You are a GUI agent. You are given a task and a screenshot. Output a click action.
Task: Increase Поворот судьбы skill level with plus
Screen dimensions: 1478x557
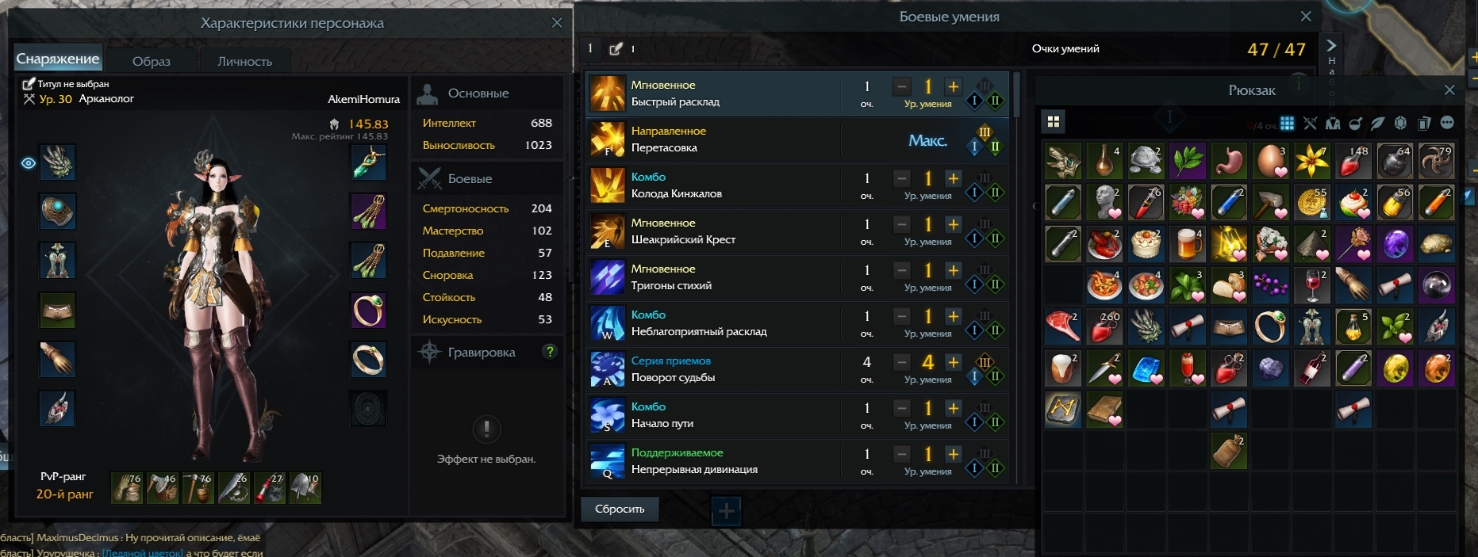click(x=954, y=362)
